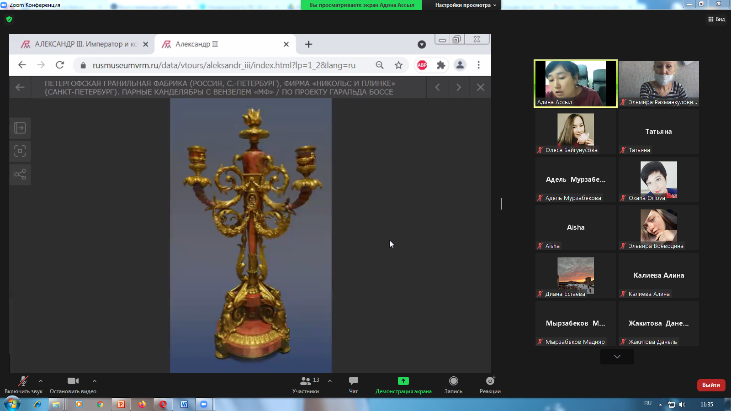Select Олеся Байгунусова's participant tile
The width and height of the screenshot is (731, 411).
point(576,132)
